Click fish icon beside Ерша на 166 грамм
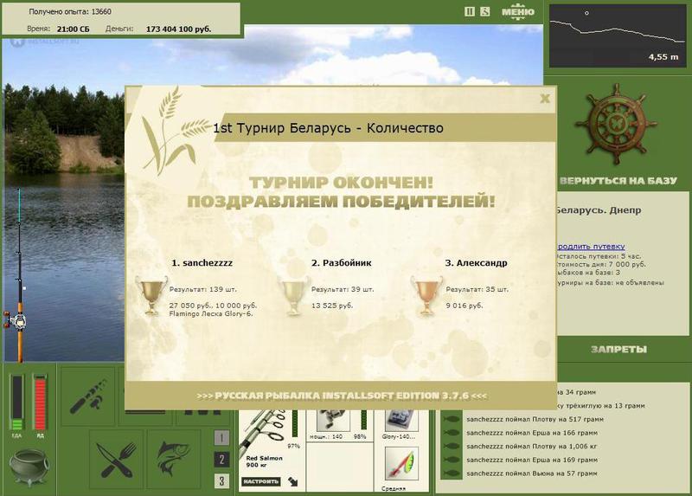692x496 pixels. coord(452,433)
